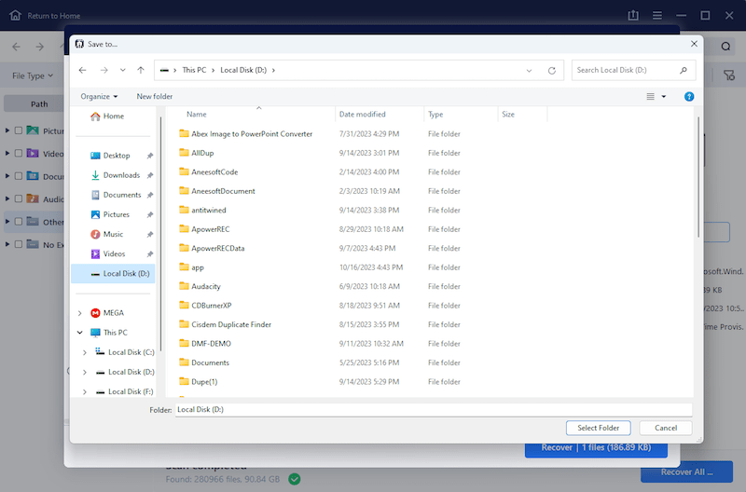The height and width of the screenshot is (492, 746).
Task: Tick the Videos category checkbox
Action: (x=19, y=153)
